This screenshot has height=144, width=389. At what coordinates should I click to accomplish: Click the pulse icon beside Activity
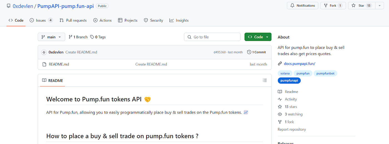280,99
